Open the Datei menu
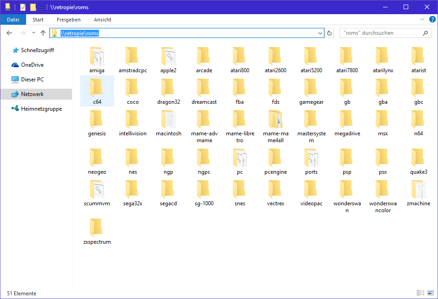This screenshot has height=299, width=438. coord(13,20)
